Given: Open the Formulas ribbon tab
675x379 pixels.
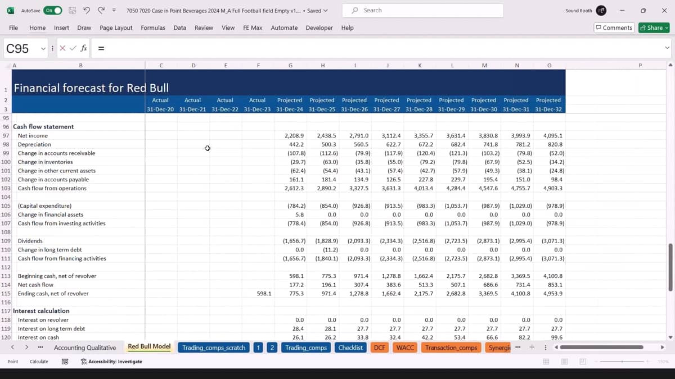Looking at the screenshot, I should click(153, 28).
